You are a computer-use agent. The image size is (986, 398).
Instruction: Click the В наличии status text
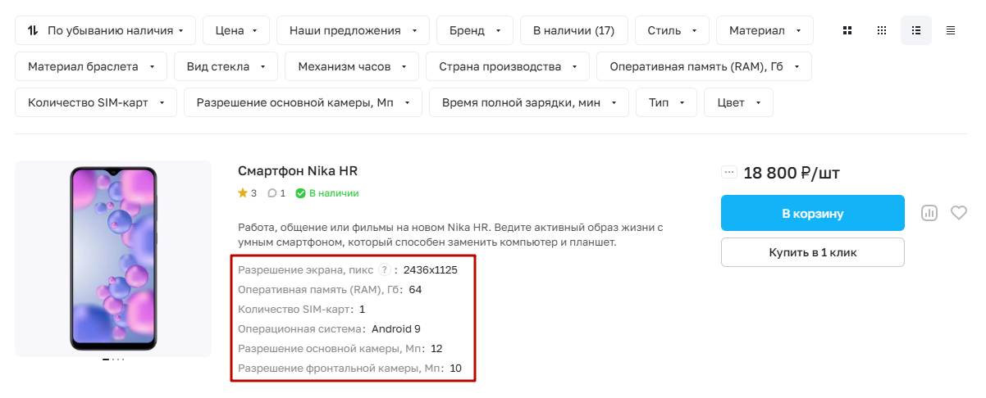click(333, 193)
